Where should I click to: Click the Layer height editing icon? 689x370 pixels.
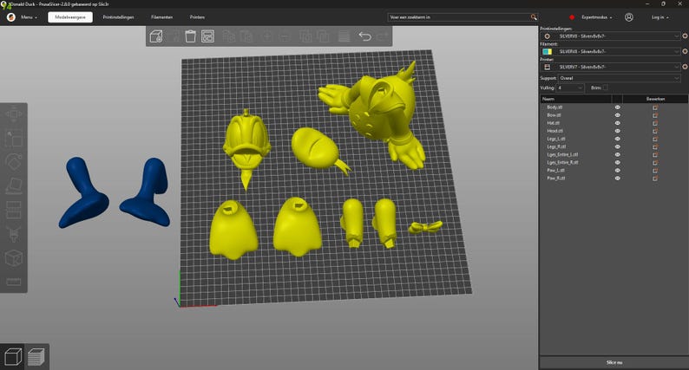coord(344,36)
